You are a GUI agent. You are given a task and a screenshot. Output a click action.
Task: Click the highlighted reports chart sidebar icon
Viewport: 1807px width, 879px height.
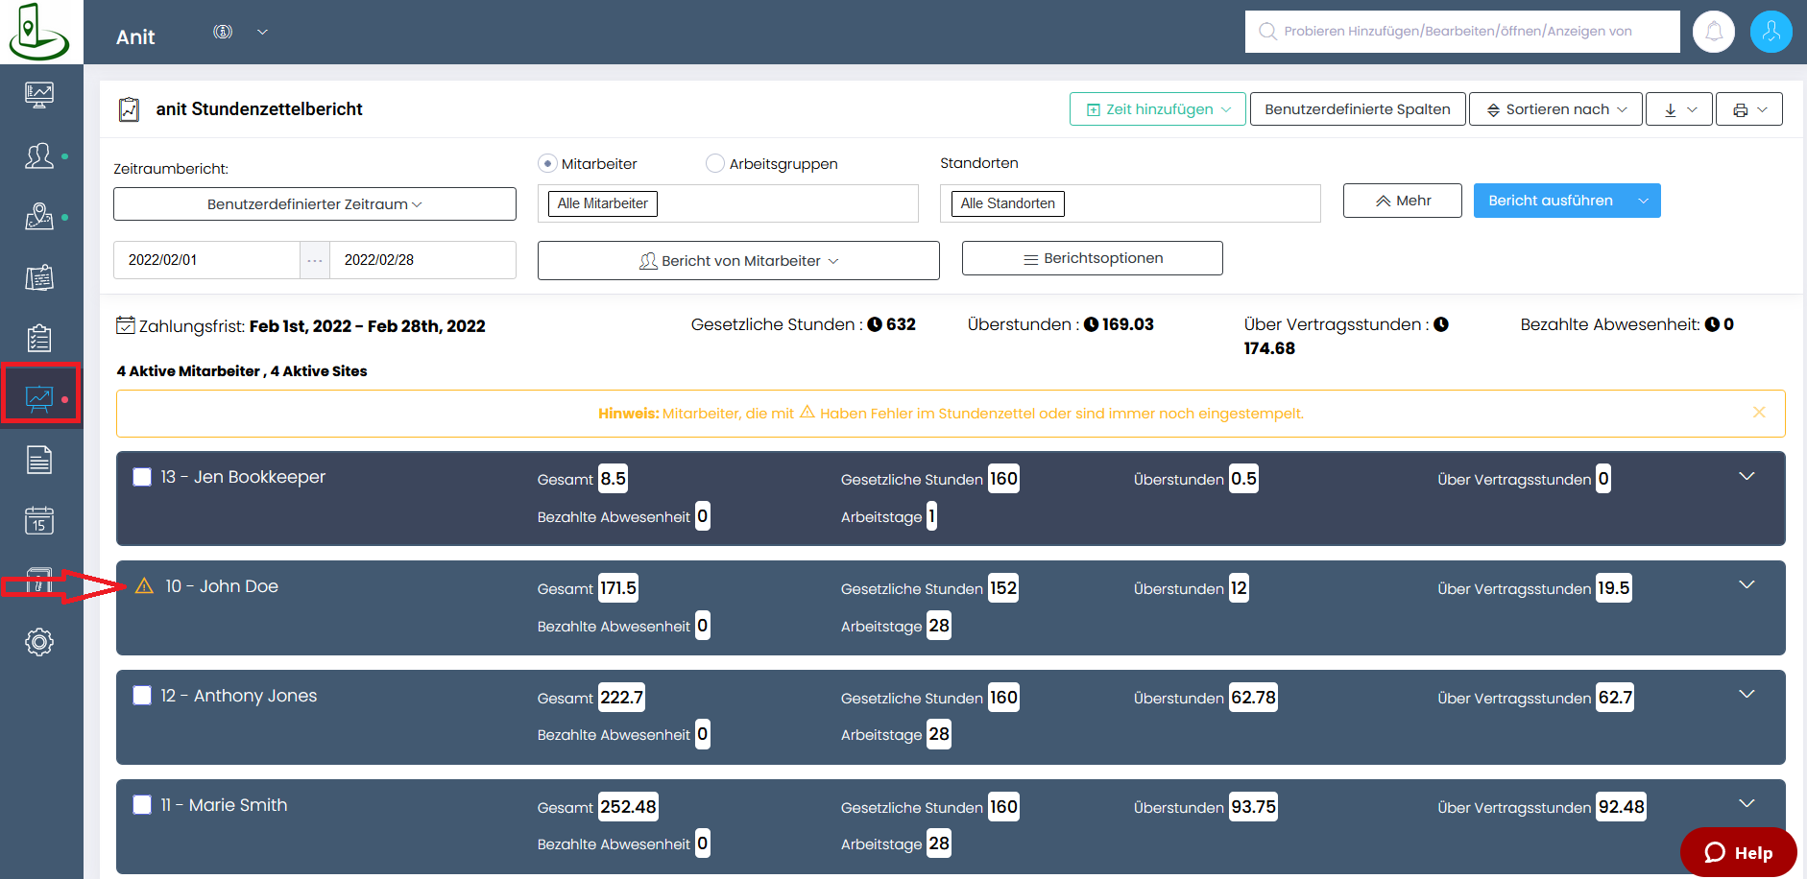(x=39, y=396)
